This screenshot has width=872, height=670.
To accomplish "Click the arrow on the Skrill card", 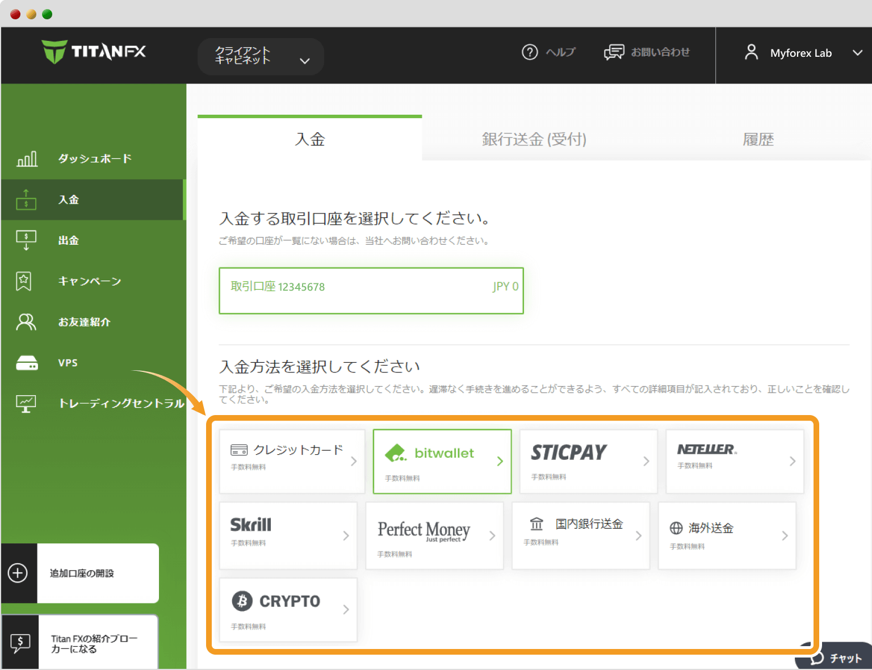I will (346, 535).
